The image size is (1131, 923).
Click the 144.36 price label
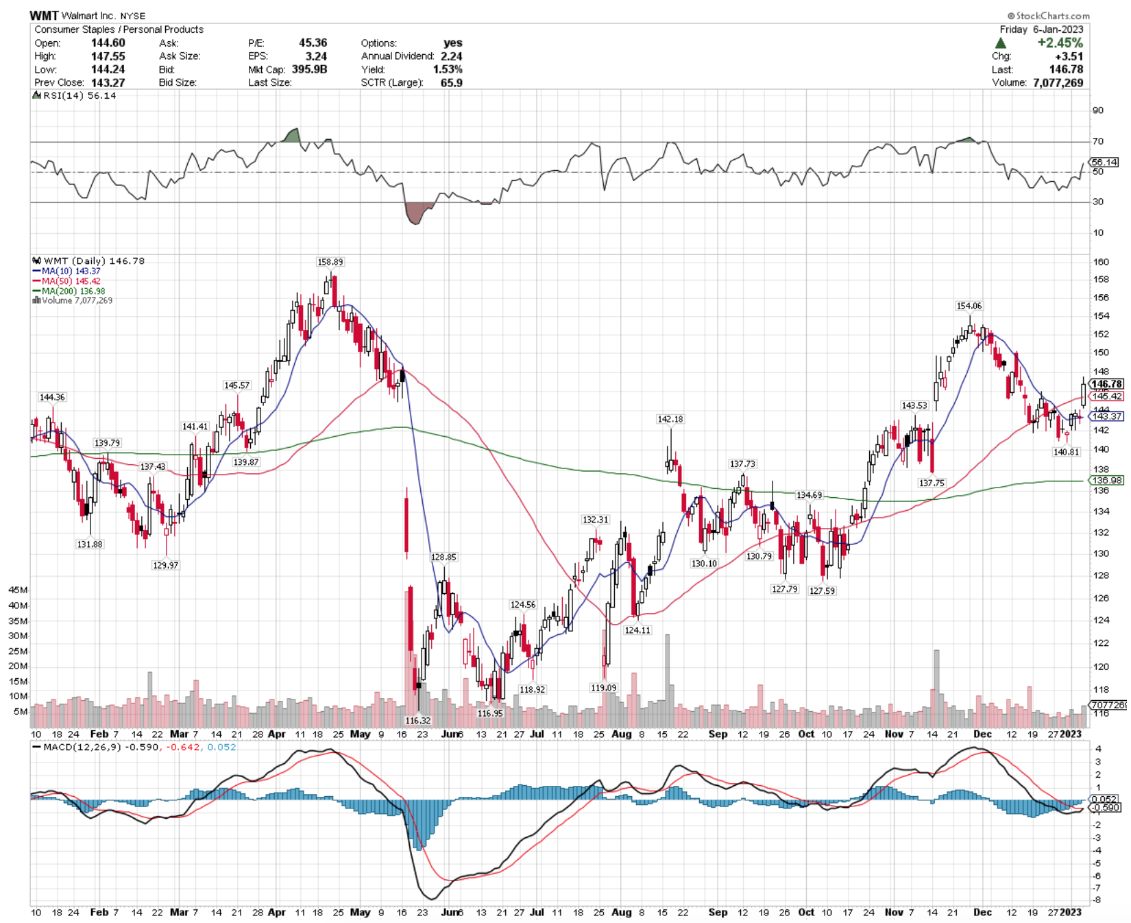click(x=52, y=397)
